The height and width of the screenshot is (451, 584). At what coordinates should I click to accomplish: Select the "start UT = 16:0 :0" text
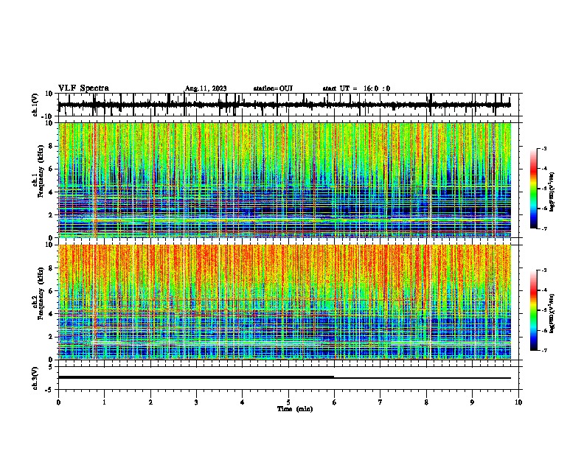[x=356, y=88]
